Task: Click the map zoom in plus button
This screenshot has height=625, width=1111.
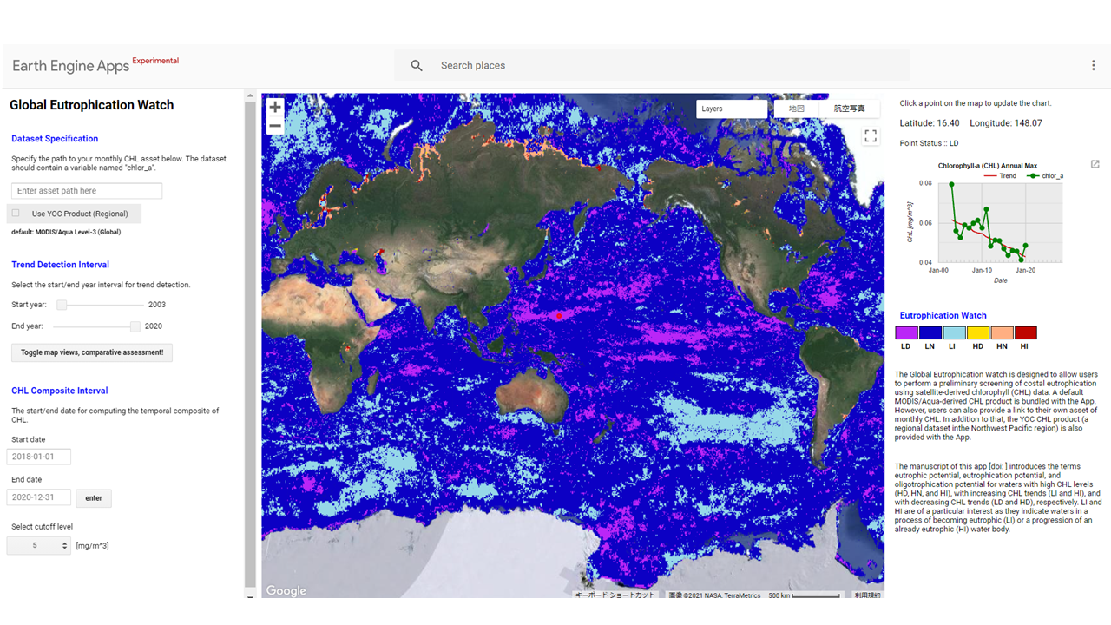Action: (275, 107)
